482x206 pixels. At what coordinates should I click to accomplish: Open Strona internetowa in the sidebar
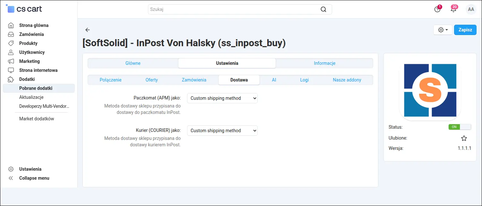(39, 70)
